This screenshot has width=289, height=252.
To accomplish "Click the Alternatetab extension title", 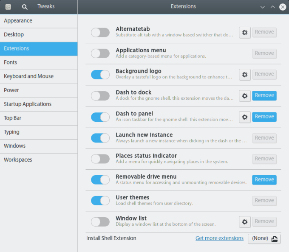I will tap(133, 29).
